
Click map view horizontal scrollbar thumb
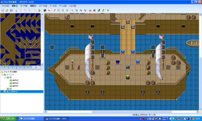click(132, 112)
